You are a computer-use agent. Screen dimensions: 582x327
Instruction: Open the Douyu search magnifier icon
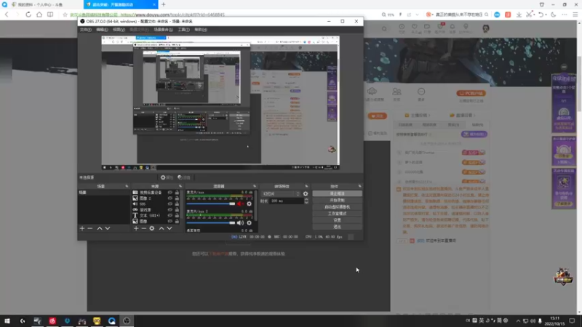point(384,28)
